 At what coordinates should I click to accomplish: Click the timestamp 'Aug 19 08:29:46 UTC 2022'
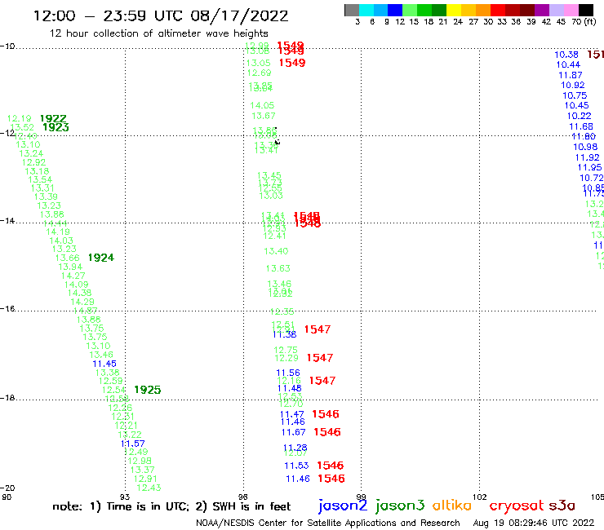pos(534,523)
